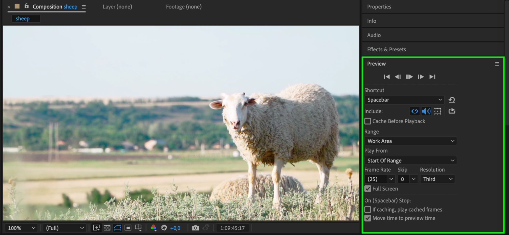Open grid and guide options icon
This screenshot has height=235, width=509.
tap(138, 228)
